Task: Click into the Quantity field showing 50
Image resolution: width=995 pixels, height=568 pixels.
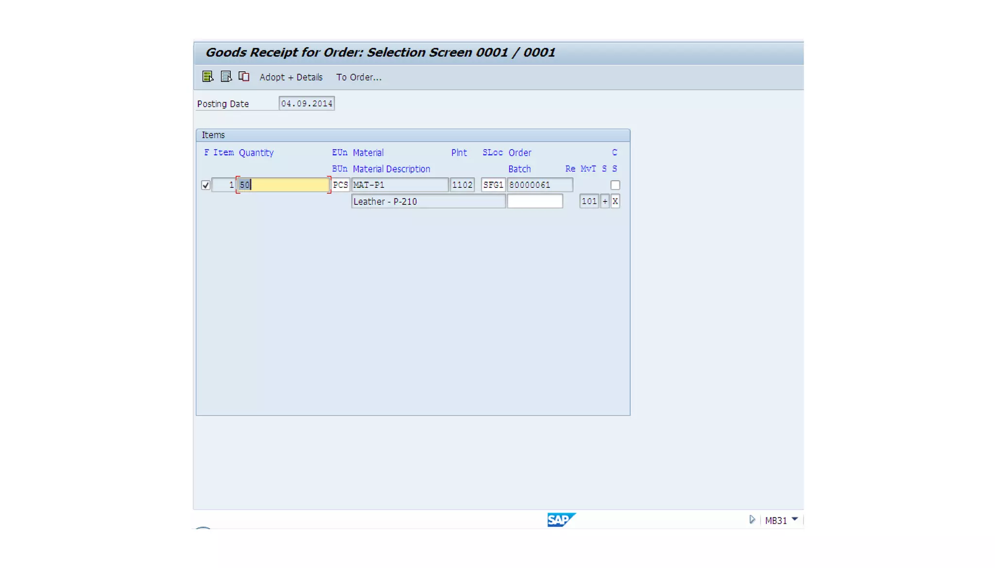Action: click(x=283, y=185)
